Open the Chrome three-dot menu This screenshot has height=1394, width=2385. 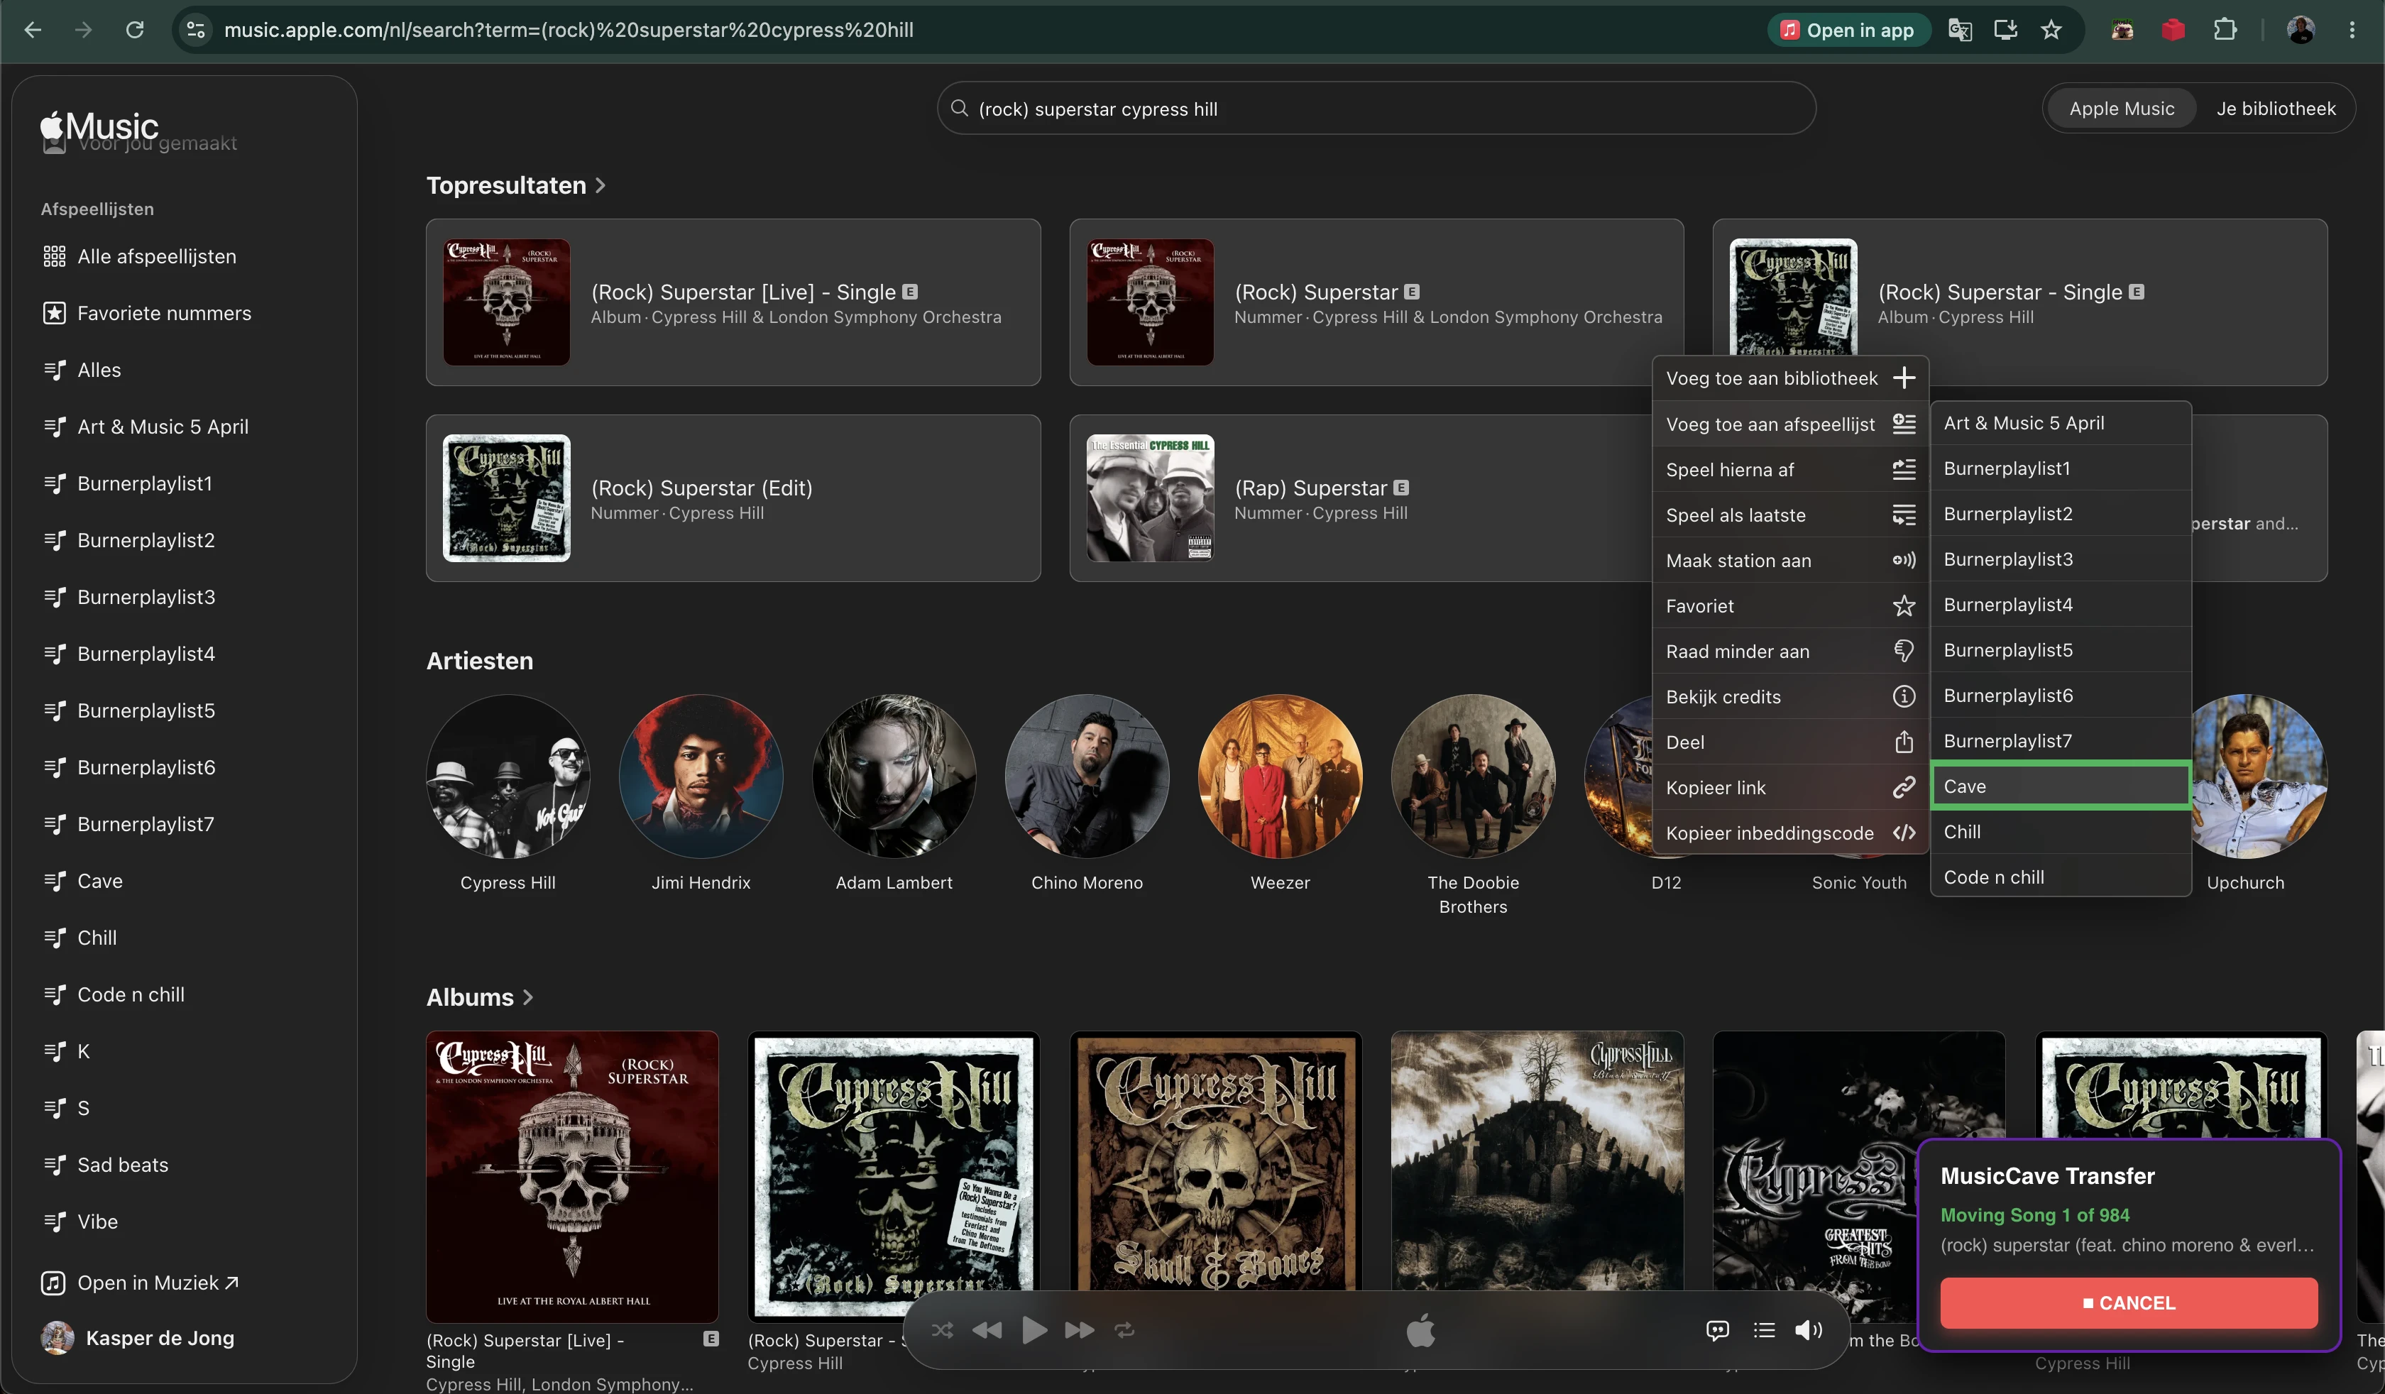[x=2352, y=29]
